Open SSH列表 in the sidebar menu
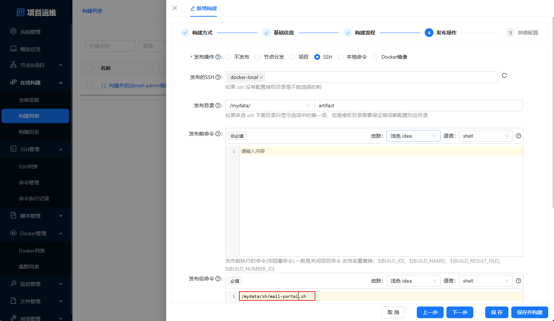 click(28, 167)
